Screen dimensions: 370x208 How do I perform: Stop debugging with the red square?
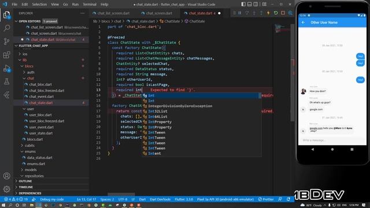(x=283, y=13)
